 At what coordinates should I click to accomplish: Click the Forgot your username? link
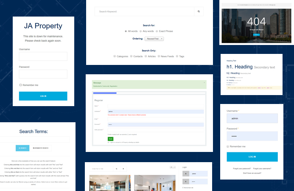coord(262,169)
